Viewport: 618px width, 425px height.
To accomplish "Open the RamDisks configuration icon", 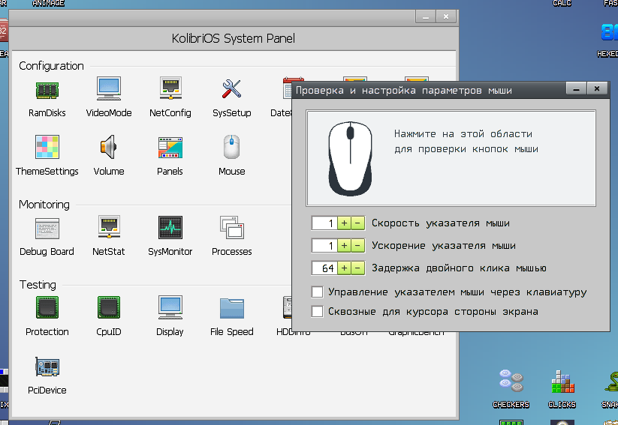I will coord(47,90).
